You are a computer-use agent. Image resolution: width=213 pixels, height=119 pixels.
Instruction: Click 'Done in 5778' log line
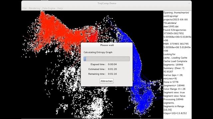coord(171,82)
